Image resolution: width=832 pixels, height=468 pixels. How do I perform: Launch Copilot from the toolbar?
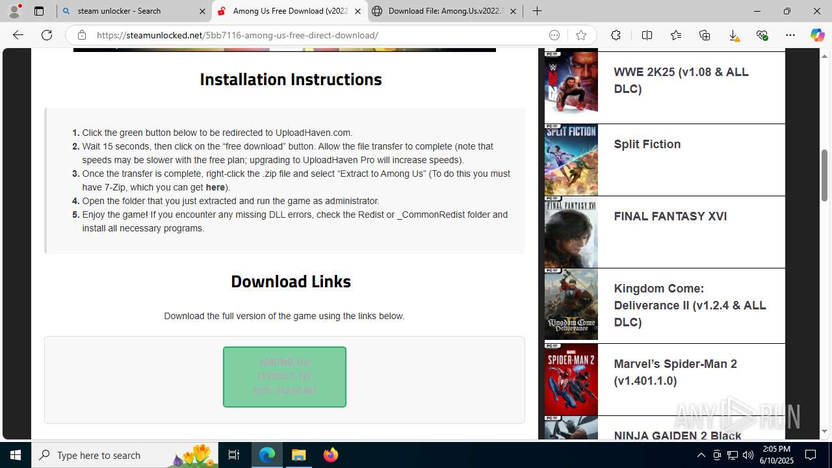pyautogui.click(x=817, y=35)
